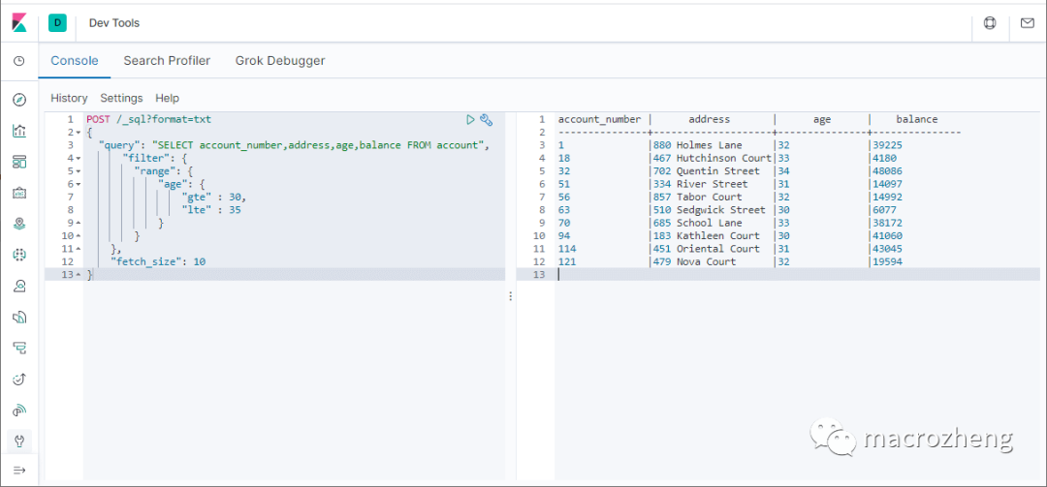The image size is (1047, 487).
Task: Click the send request play icon
Action: [470, 120]
